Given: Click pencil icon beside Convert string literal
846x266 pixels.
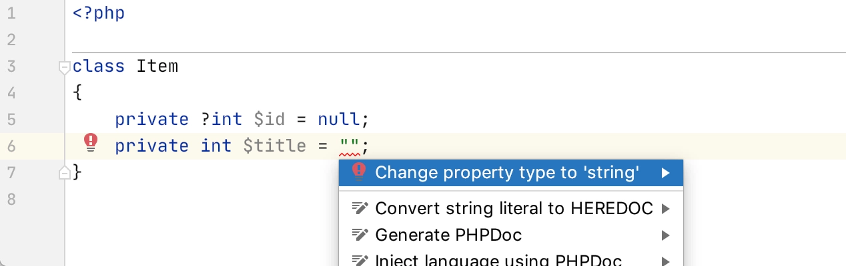Looking at the screenshot, I should [360, 209].
